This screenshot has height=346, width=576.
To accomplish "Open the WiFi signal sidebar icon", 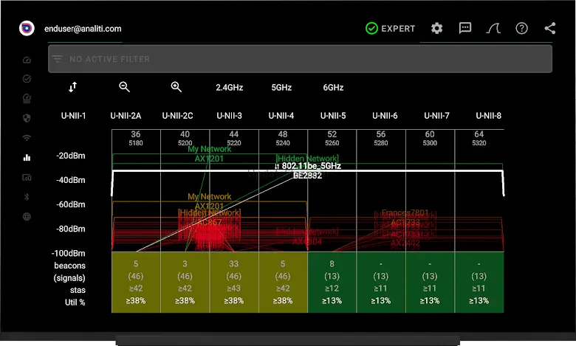I will pos(27,138).
